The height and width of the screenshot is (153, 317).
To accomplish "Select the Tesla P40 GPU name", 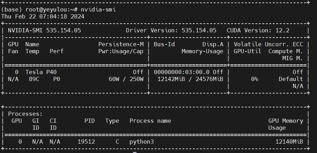I will 41,72.
